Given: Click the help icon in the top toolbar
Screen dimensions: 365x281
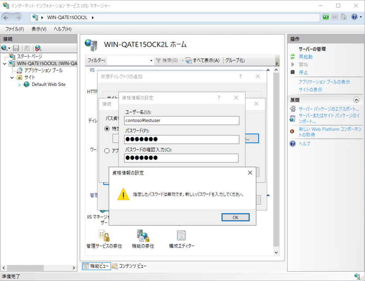Looking at the screenshot, I should [x=354, y=17].
